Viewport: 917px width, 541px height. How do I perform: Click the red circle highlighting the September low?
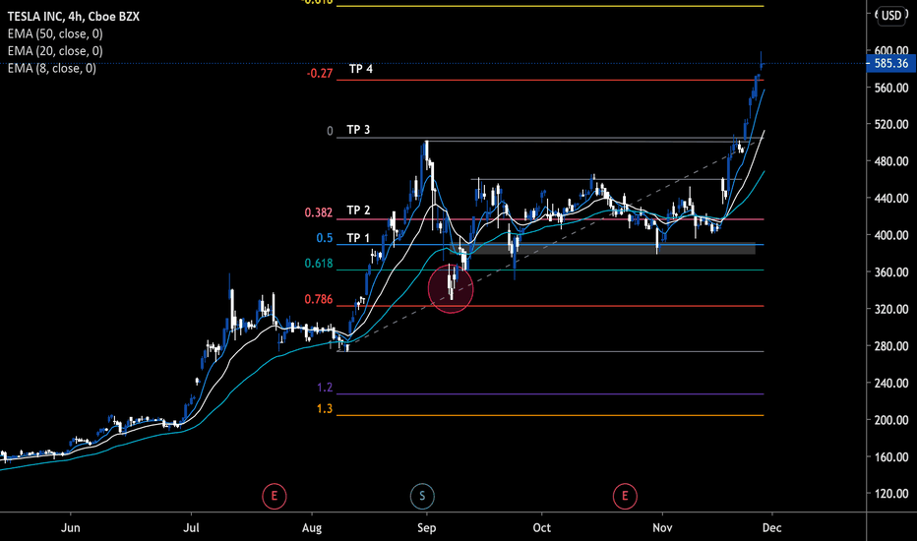click(x=451, y=288)
